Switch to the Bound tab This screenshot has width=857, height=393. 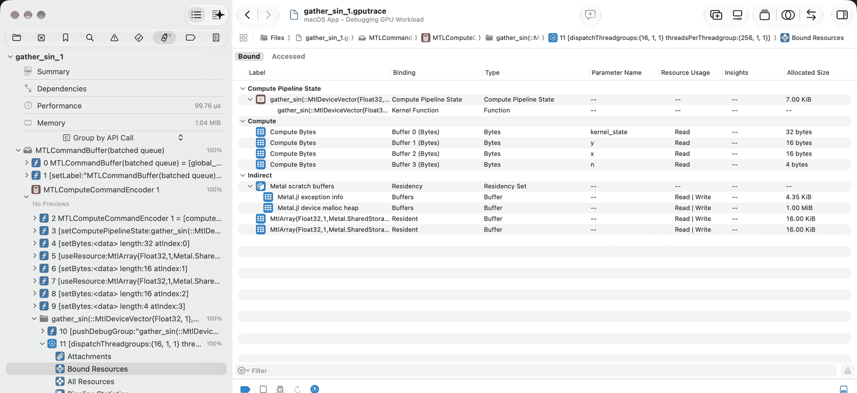249,56
